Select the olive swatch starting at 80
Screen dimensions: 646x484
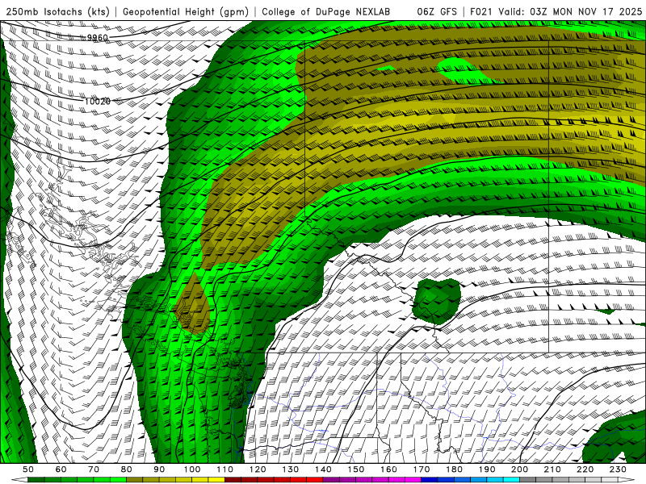tap(134, 480)
